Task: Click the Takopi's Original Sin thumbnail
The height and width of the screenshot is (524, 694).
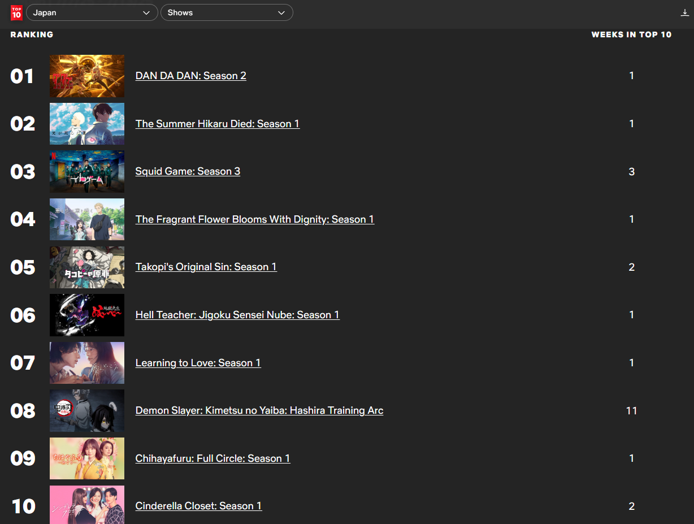Action: pos(87,267)
